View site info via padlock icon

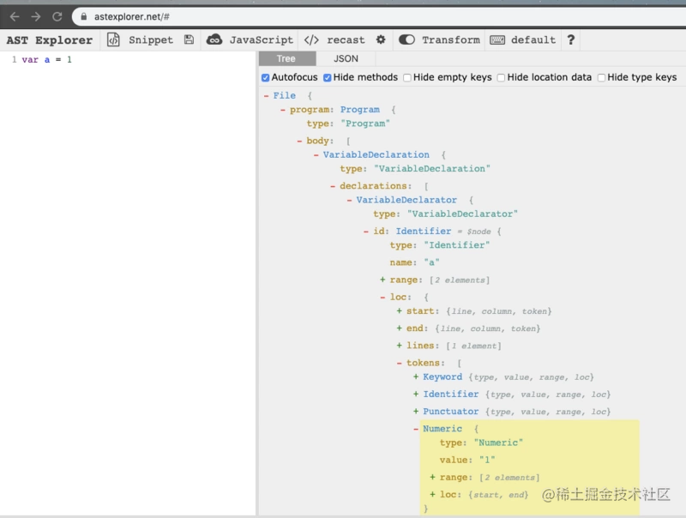83,16
